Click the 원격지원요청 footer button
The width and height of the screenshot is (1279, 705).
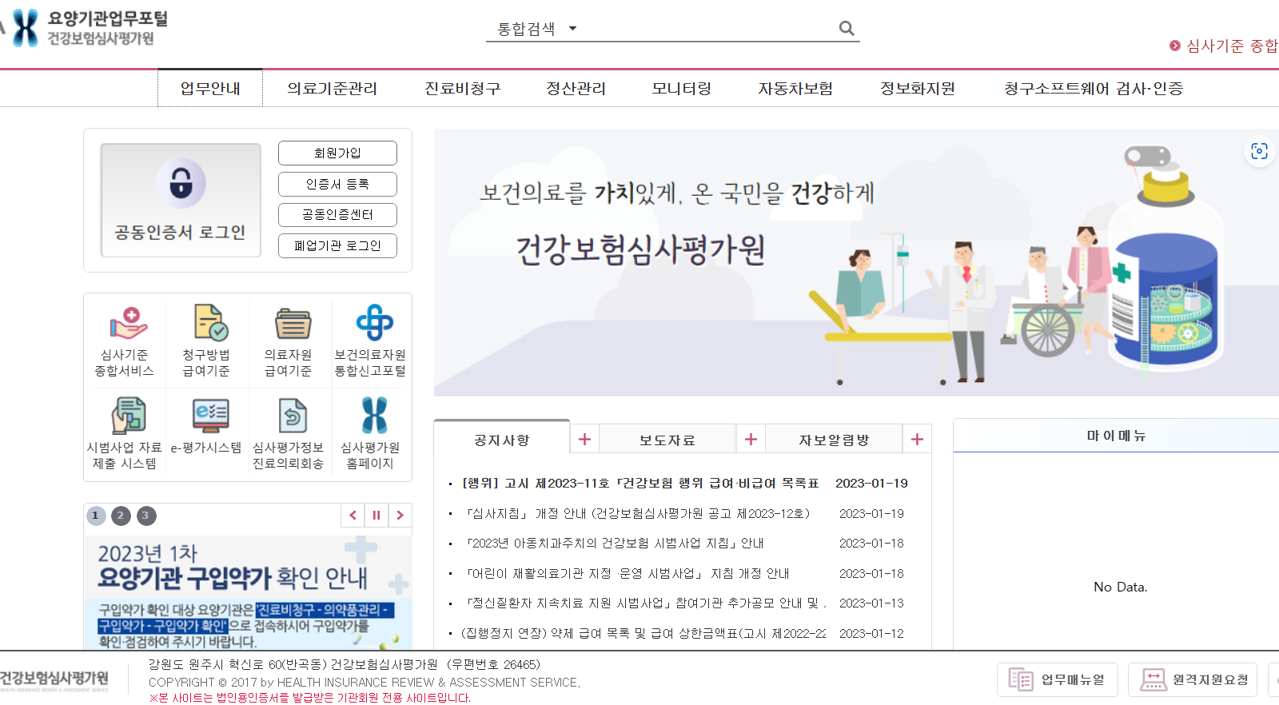pyautogui.click(x=1193, y=679)
